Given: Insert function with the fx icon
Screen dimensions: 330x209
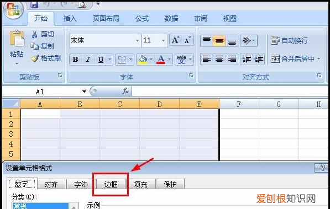Looking at the screenshot, I should click(125, 91).
